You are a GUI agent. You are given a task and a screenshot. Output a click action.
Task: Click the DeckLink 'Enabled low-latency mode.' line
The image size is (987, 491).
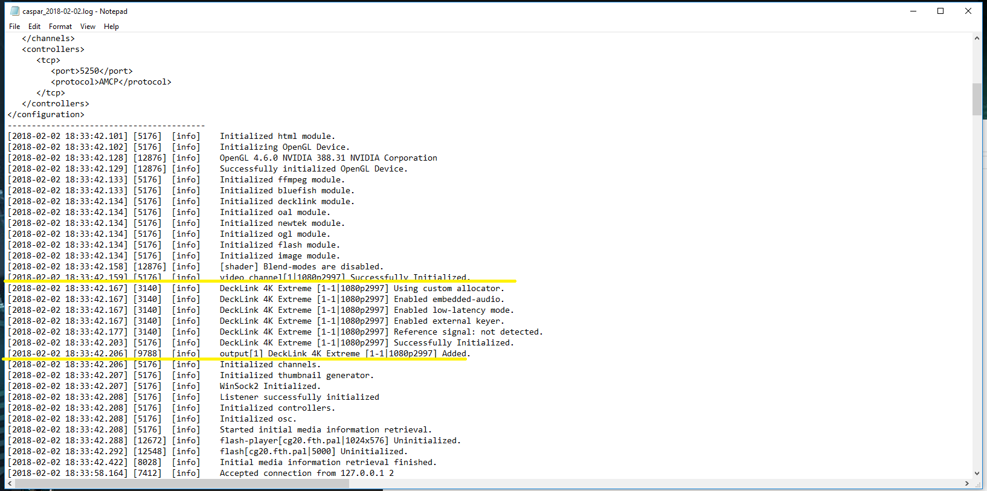tap(367, 310)
